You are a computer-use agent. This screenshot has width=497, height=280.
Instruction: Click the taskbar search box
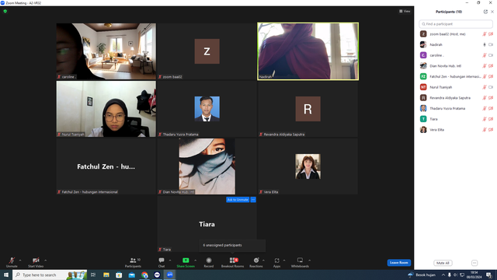pyautogui.click(x=50, y=275)
